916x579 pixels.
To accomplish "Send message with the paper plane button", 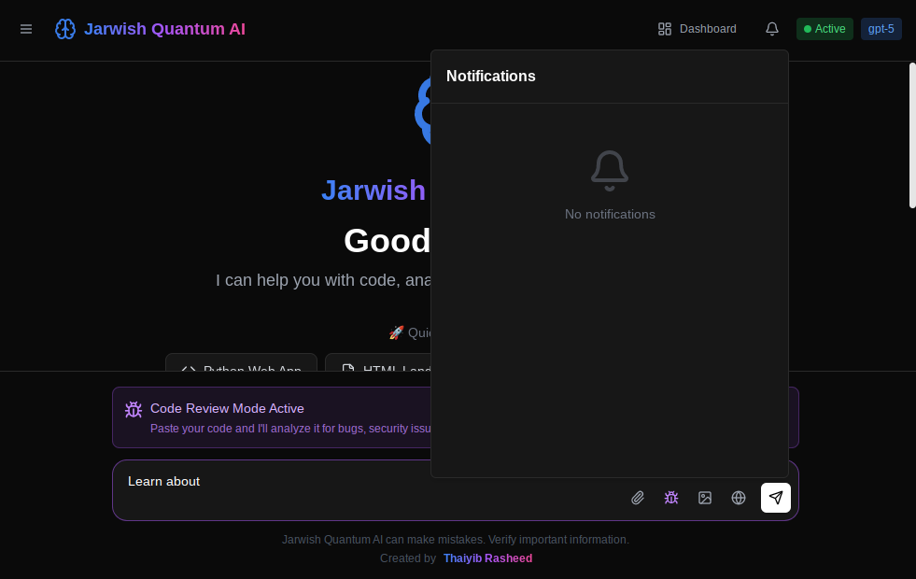I will coord(776,498).
